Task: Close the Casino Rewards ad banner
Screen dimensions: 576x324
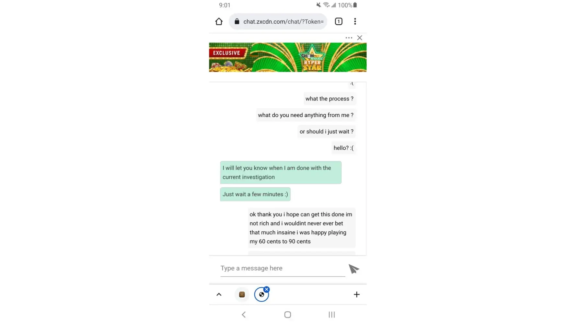Action: pos(360,38)
